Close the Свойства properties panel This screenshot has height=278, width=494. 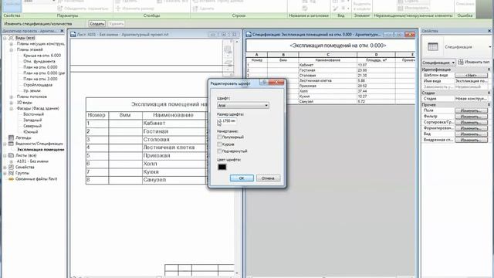pyautogui.click(x=489, y=31)
